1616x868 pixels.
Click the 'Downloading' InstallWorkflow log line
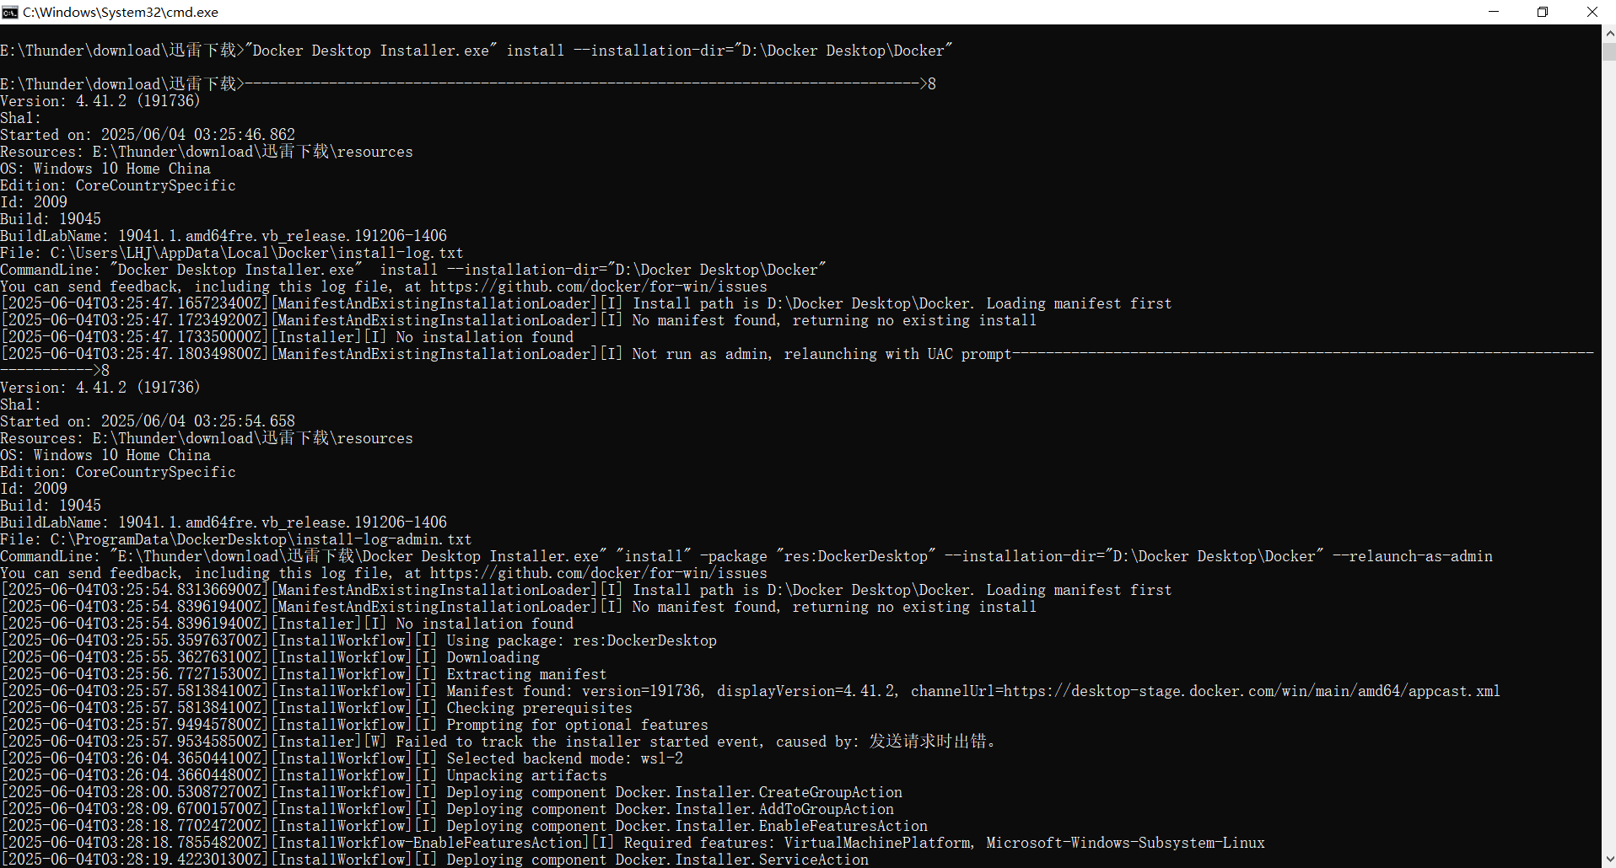[x=270, y=657]
